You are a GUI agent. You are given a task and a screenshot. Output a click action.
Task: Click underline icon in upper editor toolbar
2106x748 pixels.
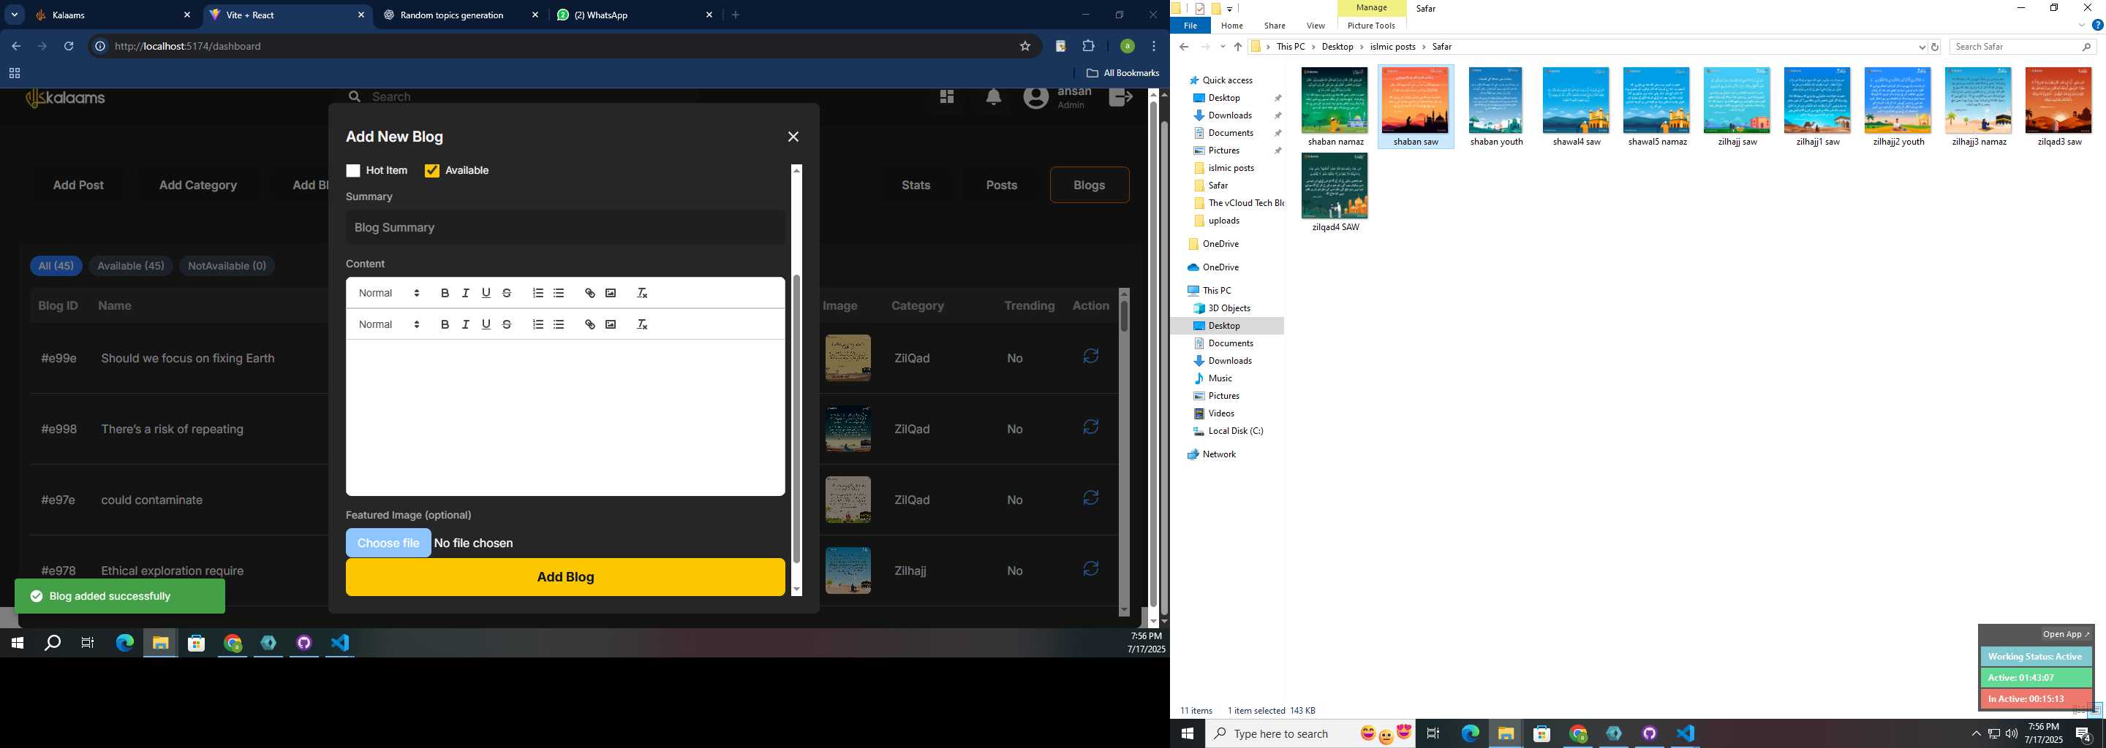point(486,293)
